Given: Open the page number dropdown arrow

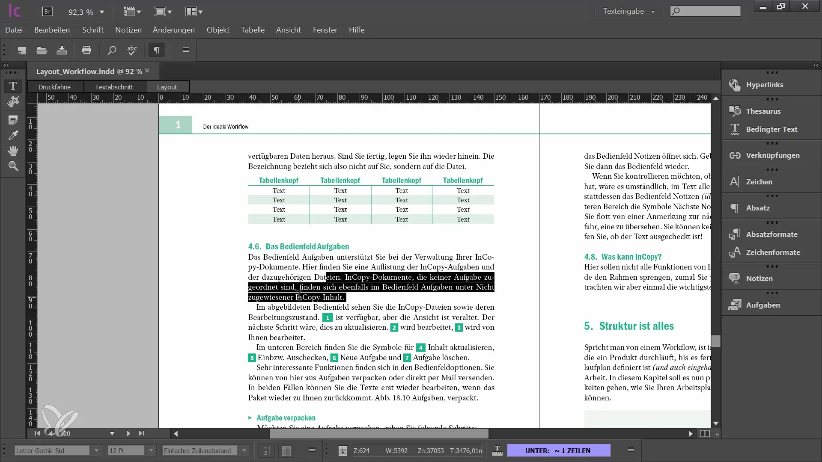Looking at the screenshot, I should pos(112,433).
